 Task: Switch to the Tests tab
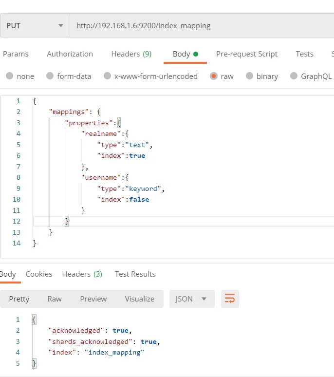click(304, 54)
